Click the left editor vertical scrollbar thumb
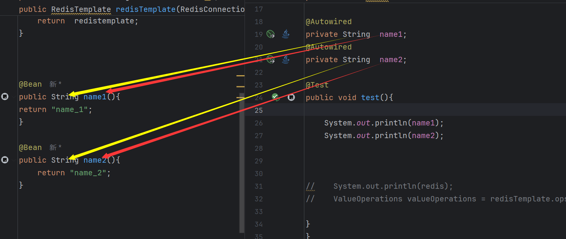566x239 pixels. click(241, 161)
